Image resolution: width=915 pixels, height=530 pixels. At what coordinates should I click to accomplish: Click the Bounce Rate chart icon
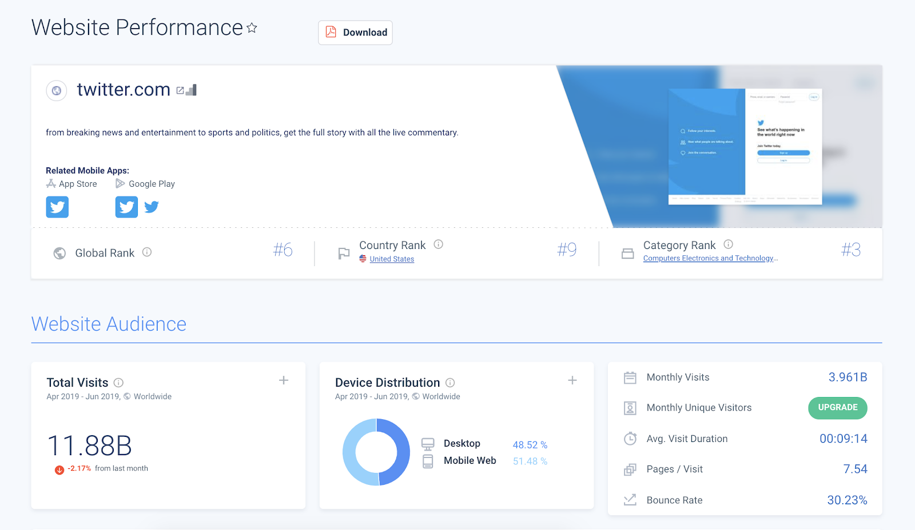coord(630,500)
